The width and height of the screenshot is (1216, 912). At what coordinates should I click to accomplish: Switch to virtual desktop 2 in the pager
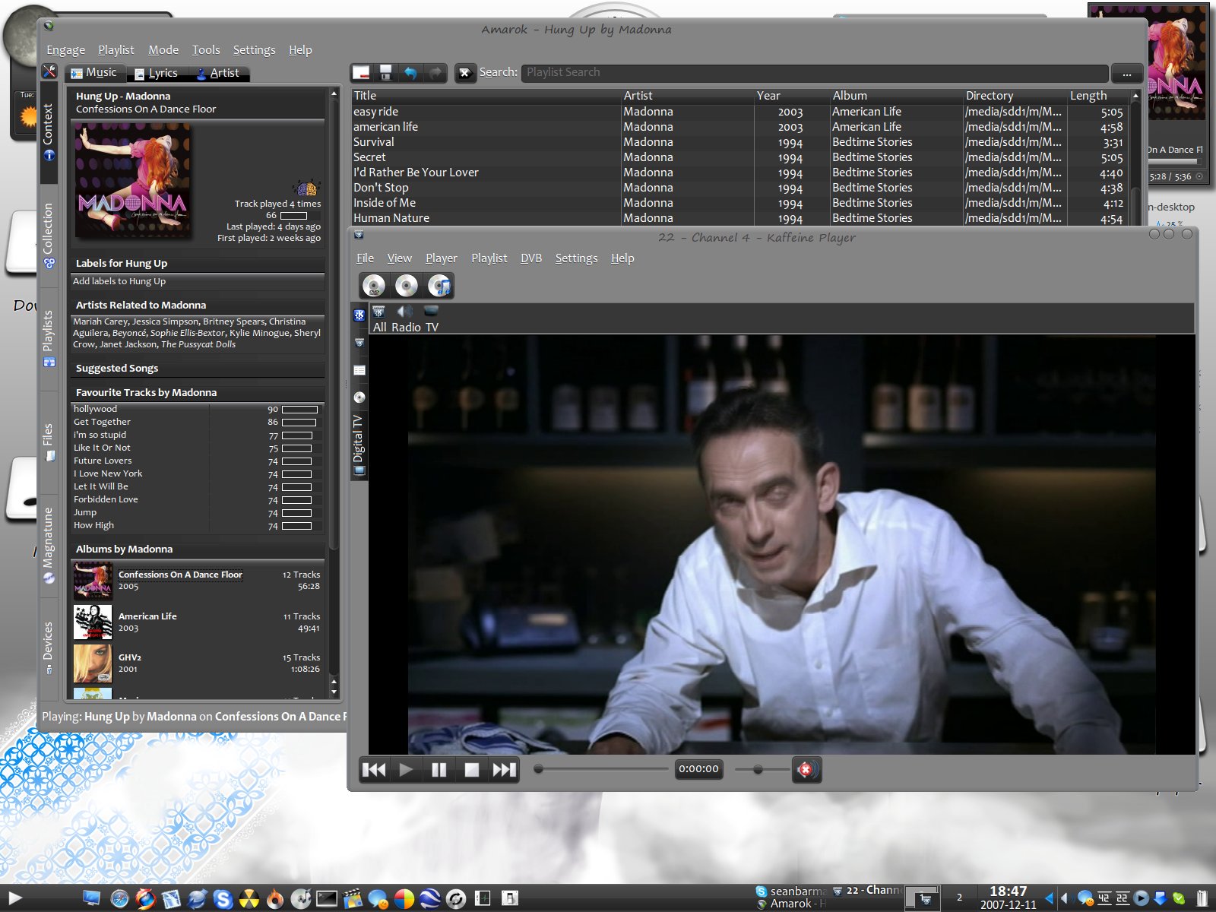(959, 898)
